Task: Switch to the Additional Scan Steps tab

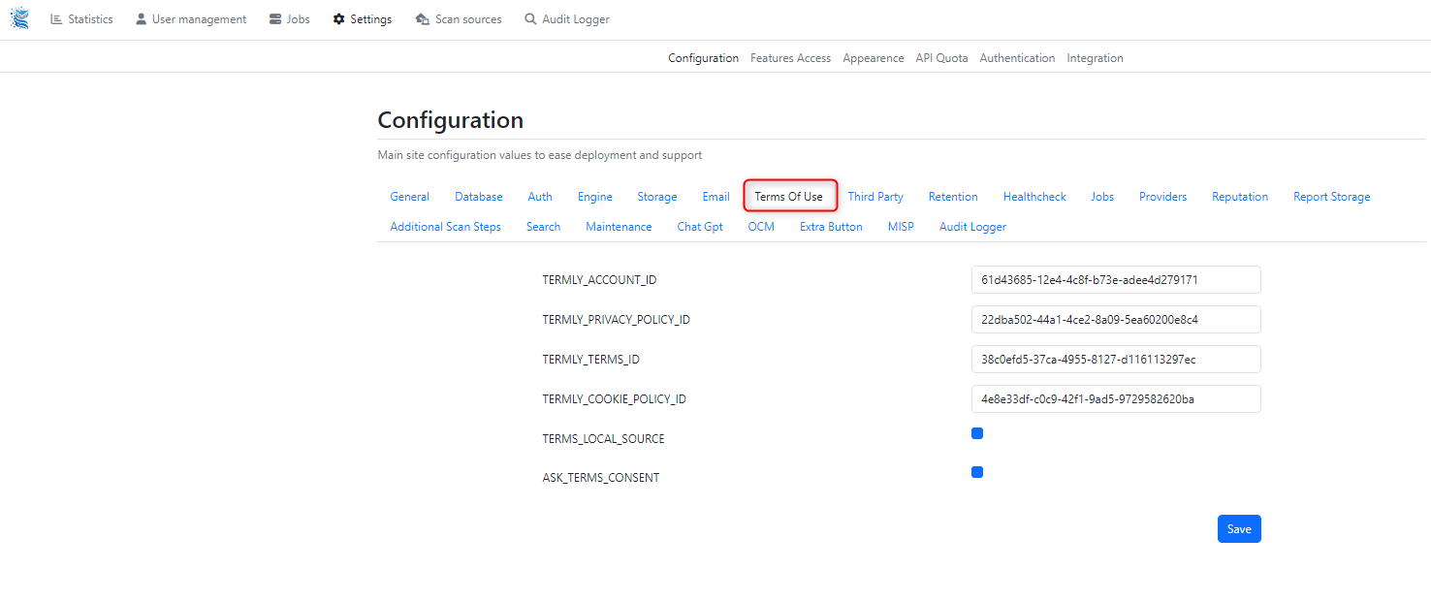Action: (446, 227)
